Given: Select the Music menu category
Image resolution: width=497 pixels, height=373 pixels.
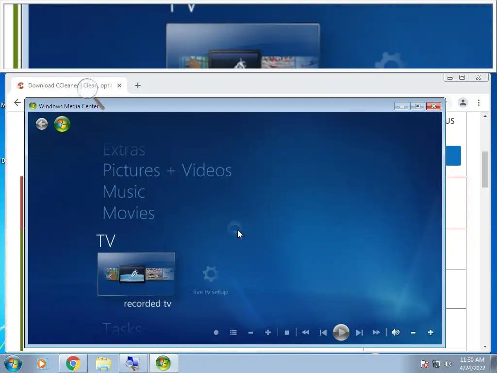Looking at the screenshot, I should tap(124, 191).
